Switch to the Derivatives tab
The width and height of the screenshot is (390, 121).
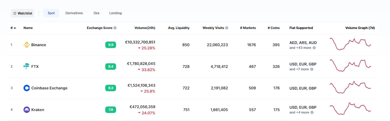coord(74,13)
